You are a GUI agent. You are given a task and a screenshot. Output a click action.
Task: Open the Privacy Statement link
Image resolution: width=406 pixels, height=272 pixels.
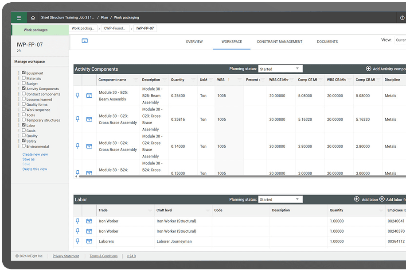(x=66, y=256)
